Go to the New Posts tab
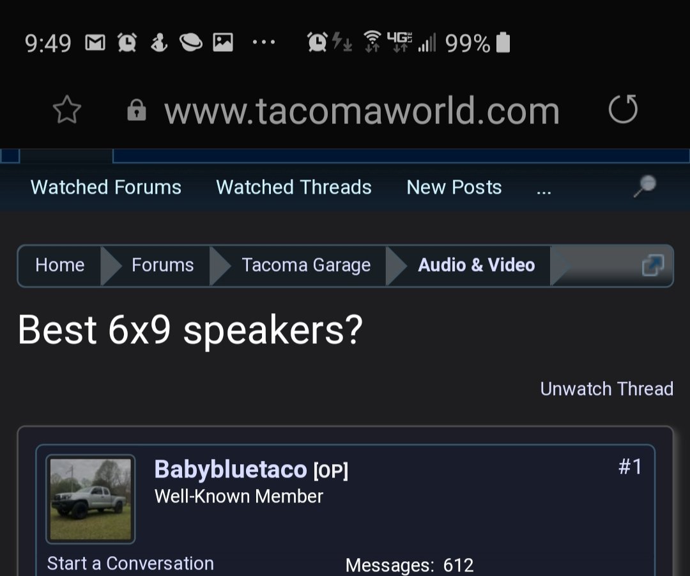The image size is (690, 576). click(x=454, y=187)
